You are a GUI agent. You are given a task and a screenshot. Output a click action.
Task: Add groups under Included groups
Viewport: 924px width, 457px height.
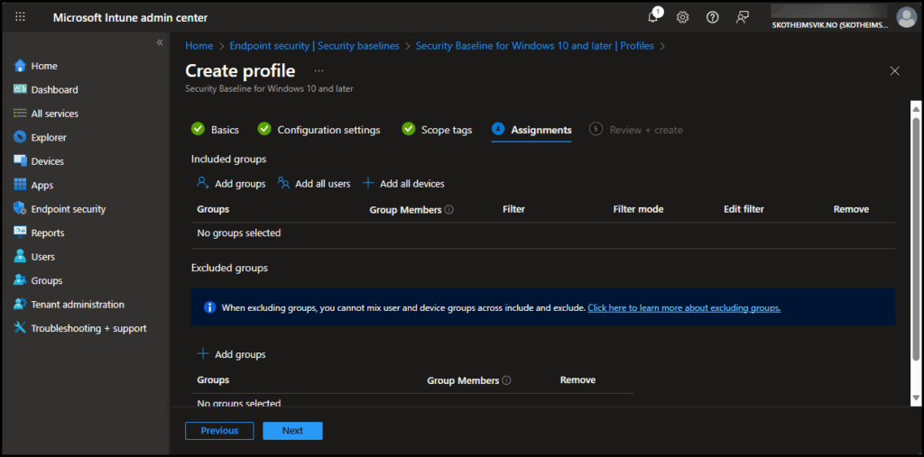(x=231, y=184)
